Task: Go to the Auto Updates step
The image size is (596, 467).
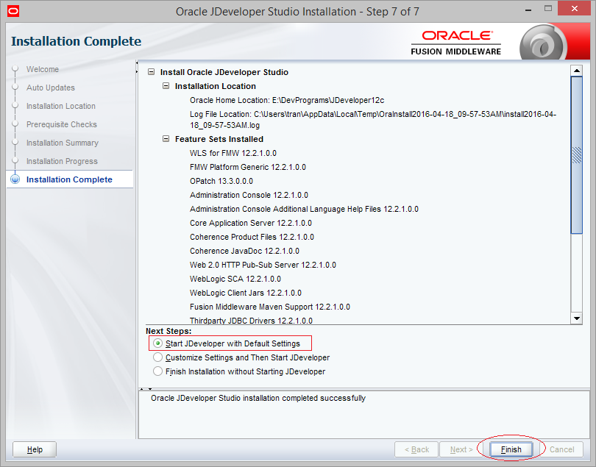Action: point(51,88)
